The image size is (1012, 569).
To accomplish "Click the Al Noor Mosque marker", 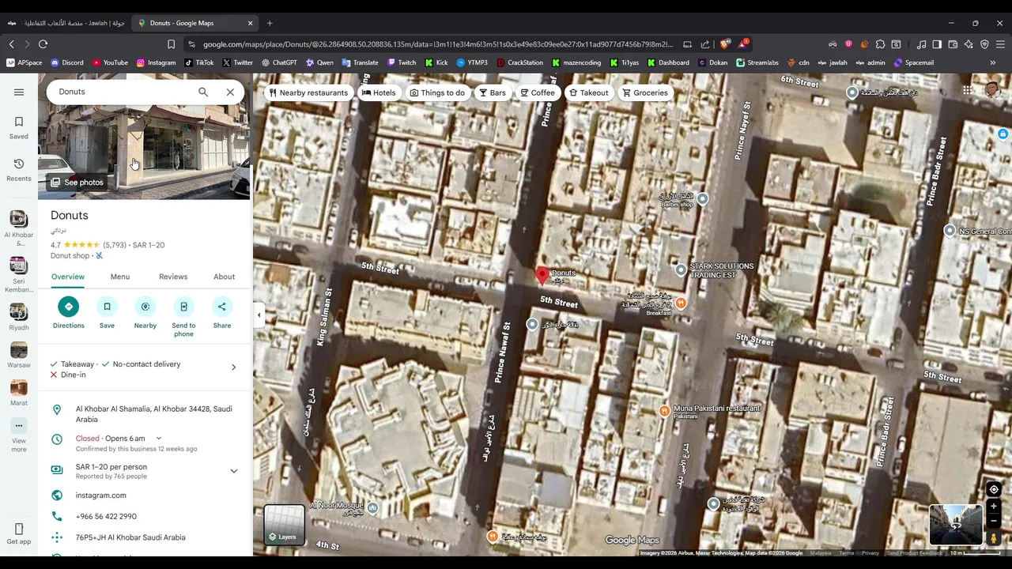I will (372, 508).
